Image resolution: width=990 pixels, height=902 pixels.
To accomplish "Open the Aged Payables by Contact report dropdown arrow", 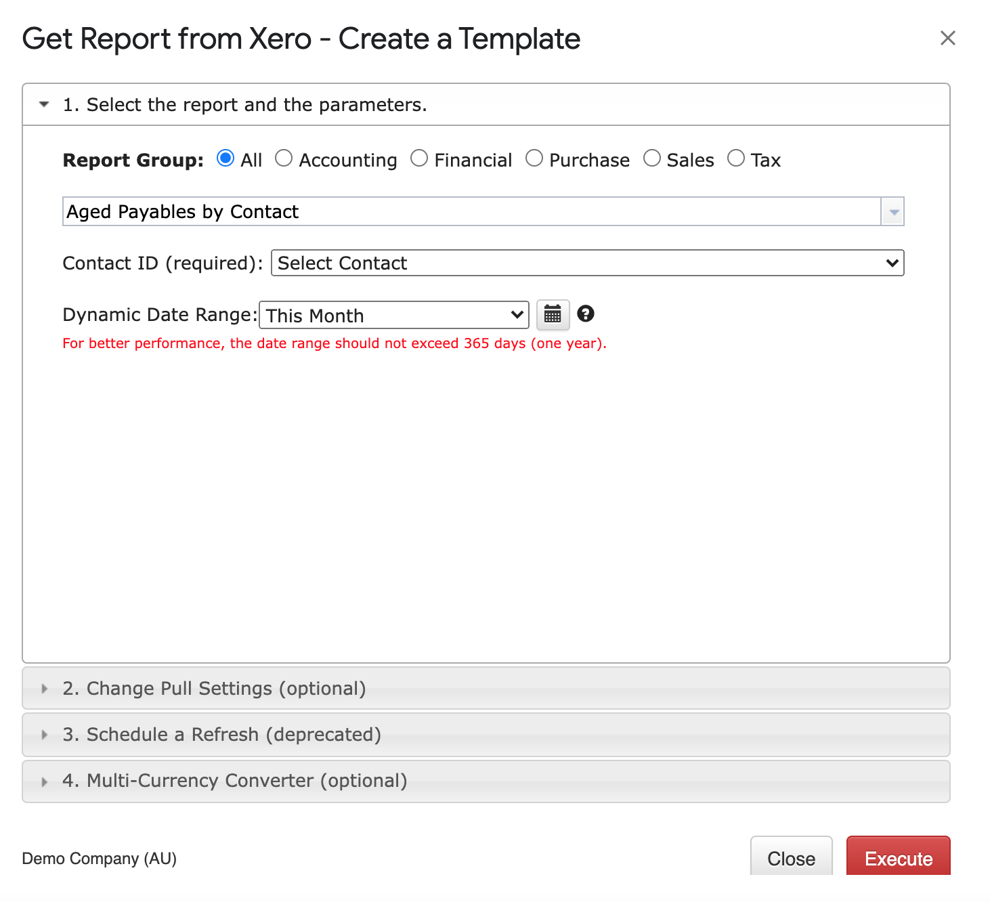I will (x=893, y=212).
